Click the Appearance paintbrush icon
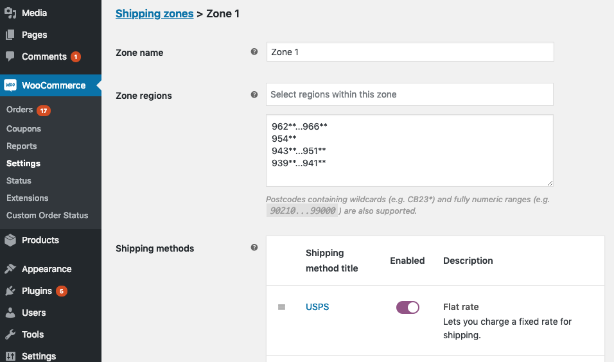This screenshot has width=614, height=362. [x=10, y=269]
